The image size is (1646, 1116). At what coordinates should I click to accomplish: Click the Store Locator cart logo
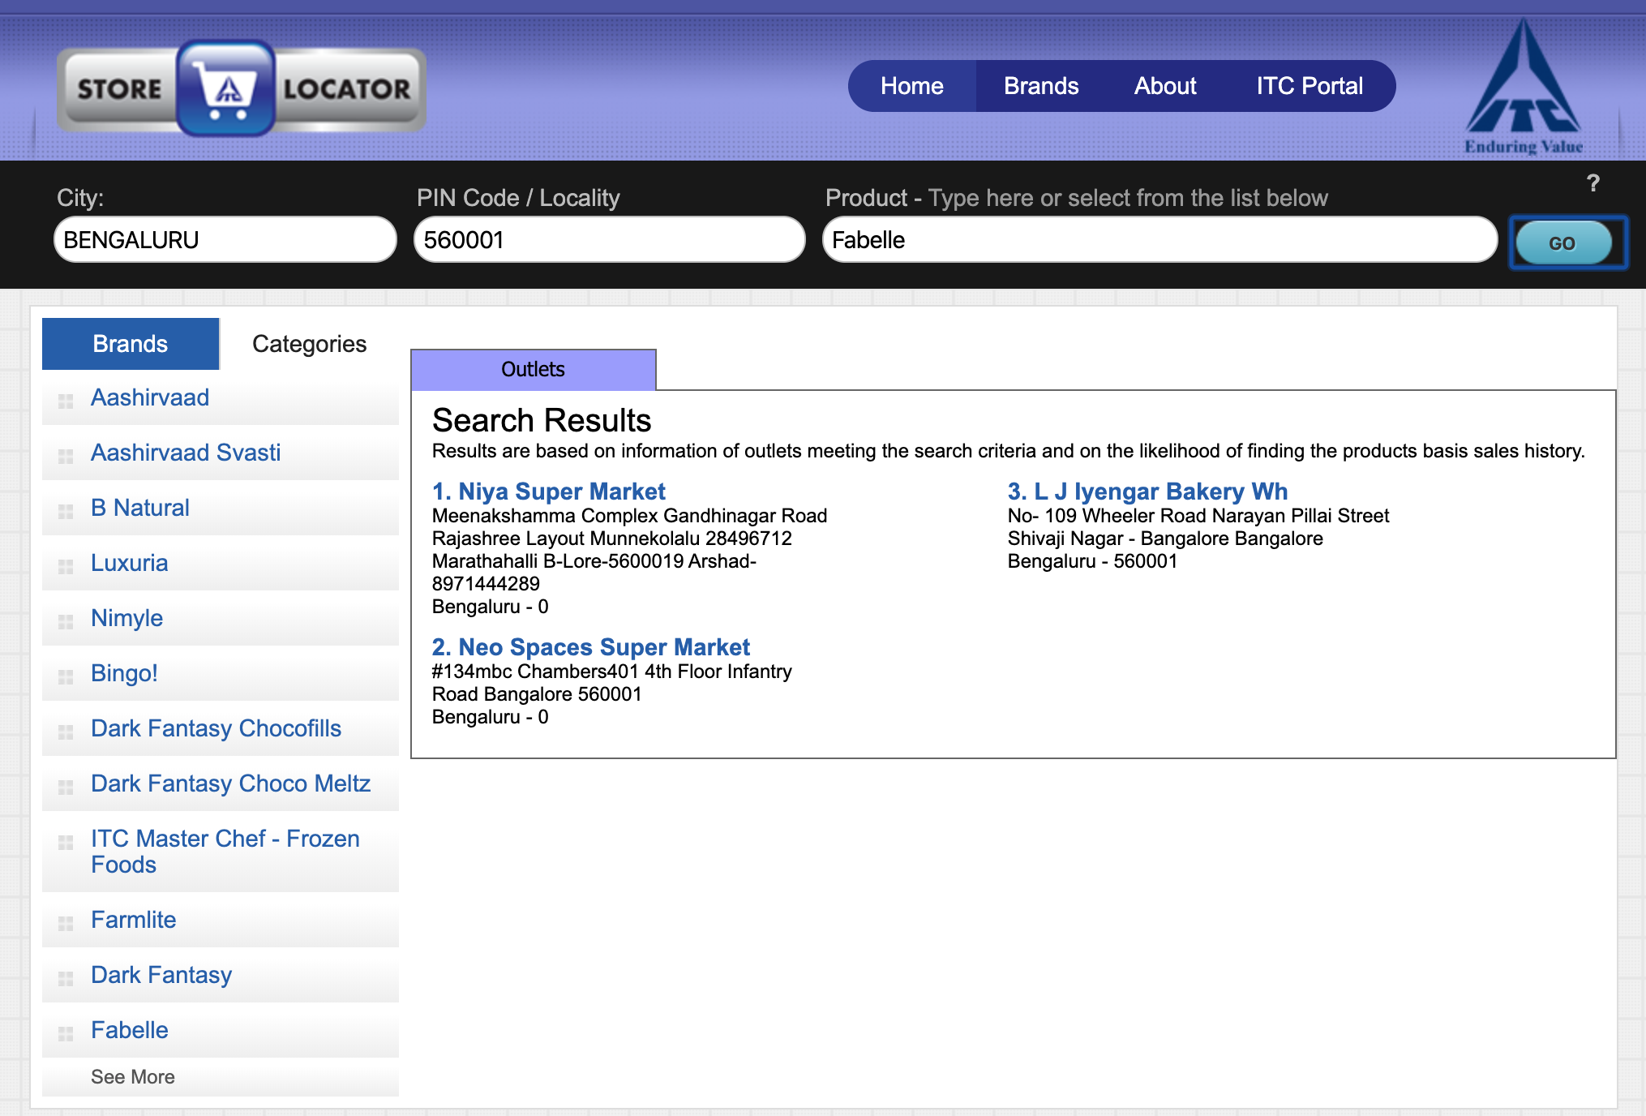coord(225,89)
